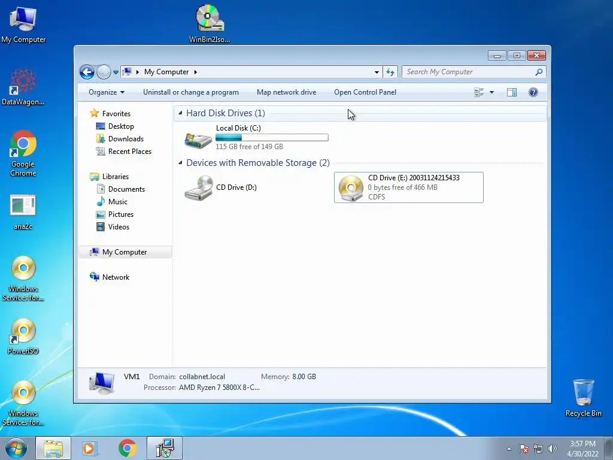This screenshot has width=613, height=460.
Task: Select the CD Drive (D:) icon
Action: point(199,187)
